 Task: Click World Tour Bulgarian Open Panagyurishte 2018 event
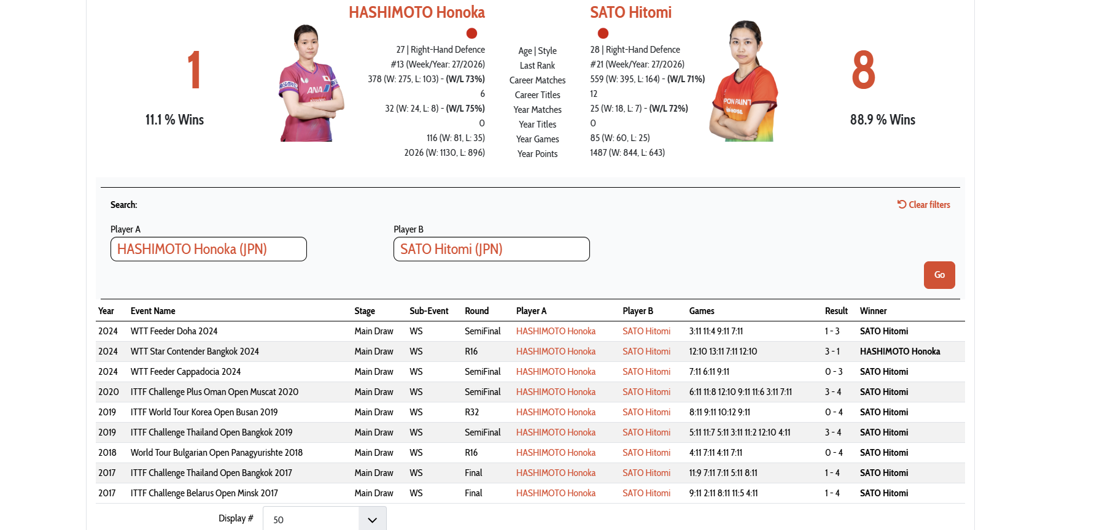point(217,453)
